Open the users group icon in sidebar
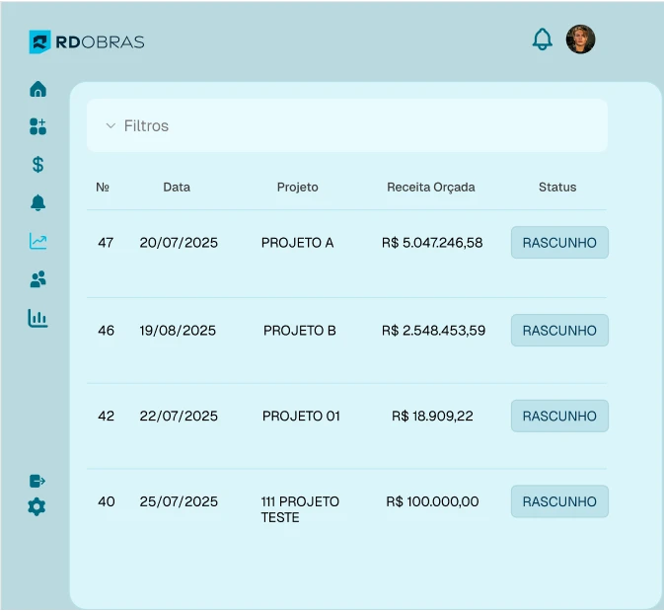Screen dimensions: 664x611 37,279
